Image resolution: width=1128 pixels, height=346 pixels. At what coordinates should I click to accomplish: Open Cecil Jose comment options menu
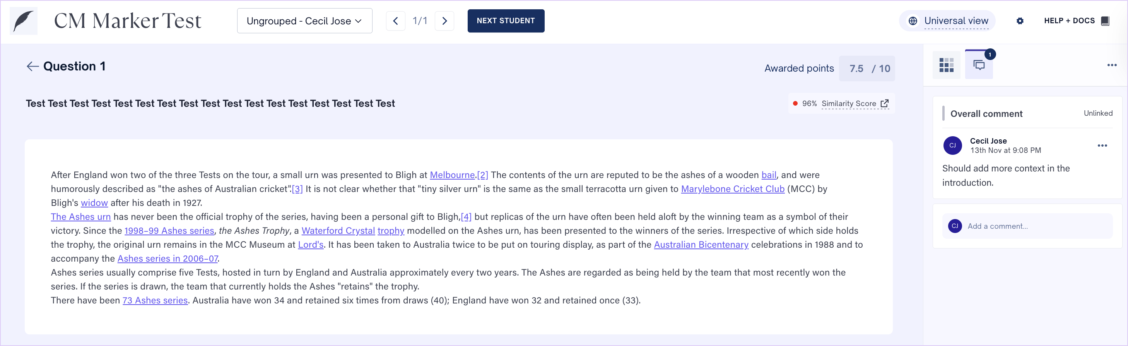(x=1102, y=146)
